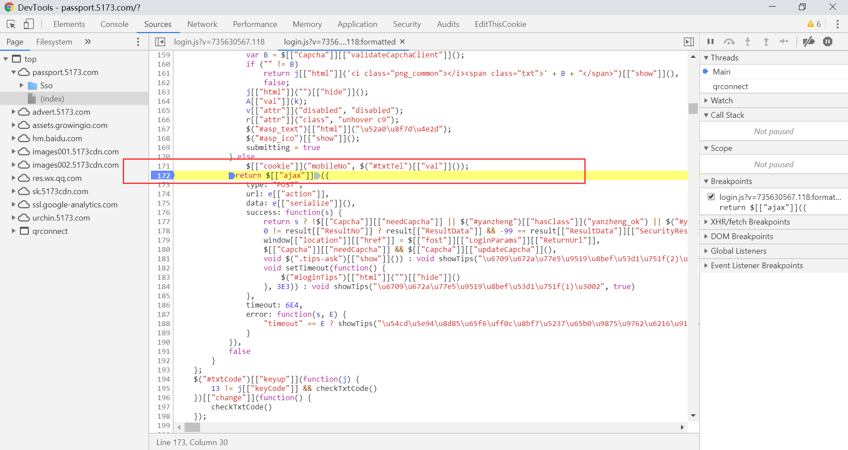Switch to unformatted login.js file tab
Viewport: 848px width, 450px height.
[x=219, y=41]
